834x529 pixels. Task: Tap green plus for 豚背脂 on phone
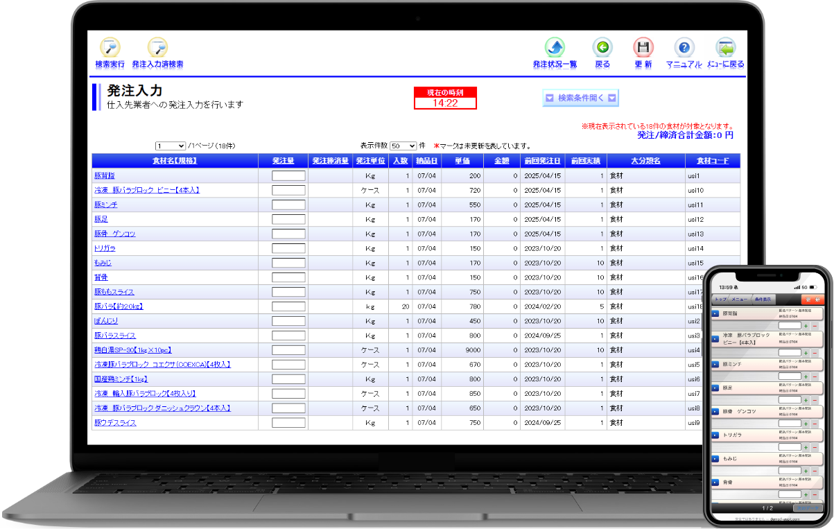[806, 325]
